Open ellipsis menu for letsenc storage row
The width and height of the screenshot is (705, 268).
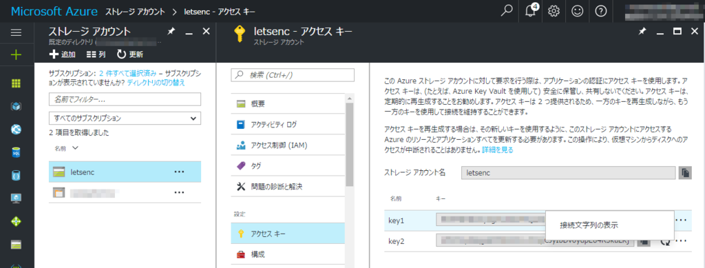coord(179,172)
